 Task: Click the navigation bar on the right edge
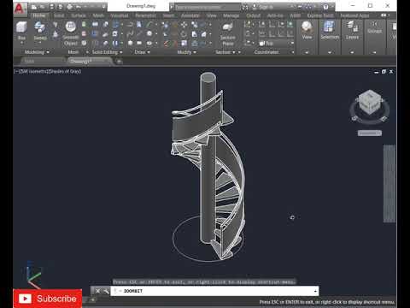[389, 183]
